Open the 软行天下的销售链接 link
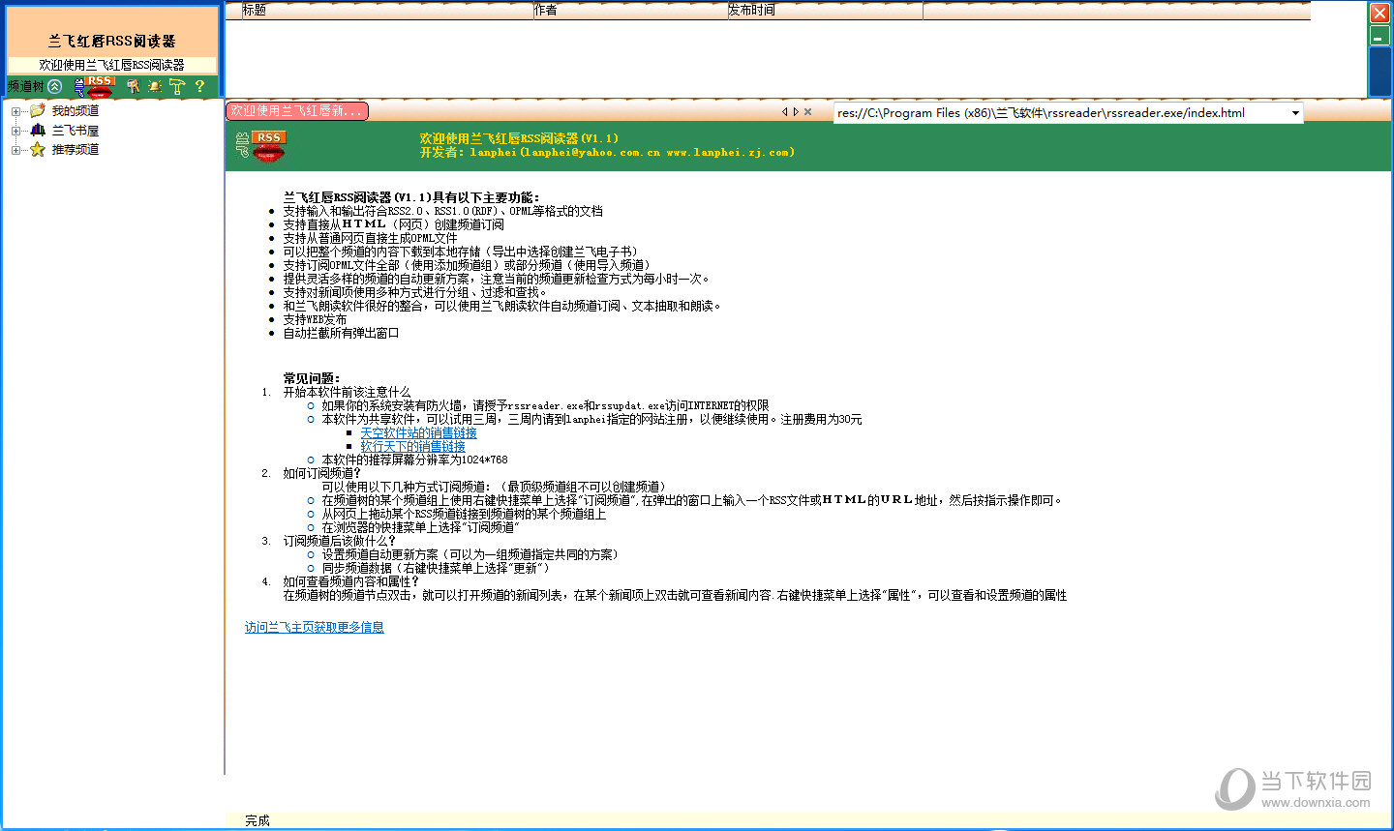This screenshot has width=1394, height=831. (x=413, y=447)
